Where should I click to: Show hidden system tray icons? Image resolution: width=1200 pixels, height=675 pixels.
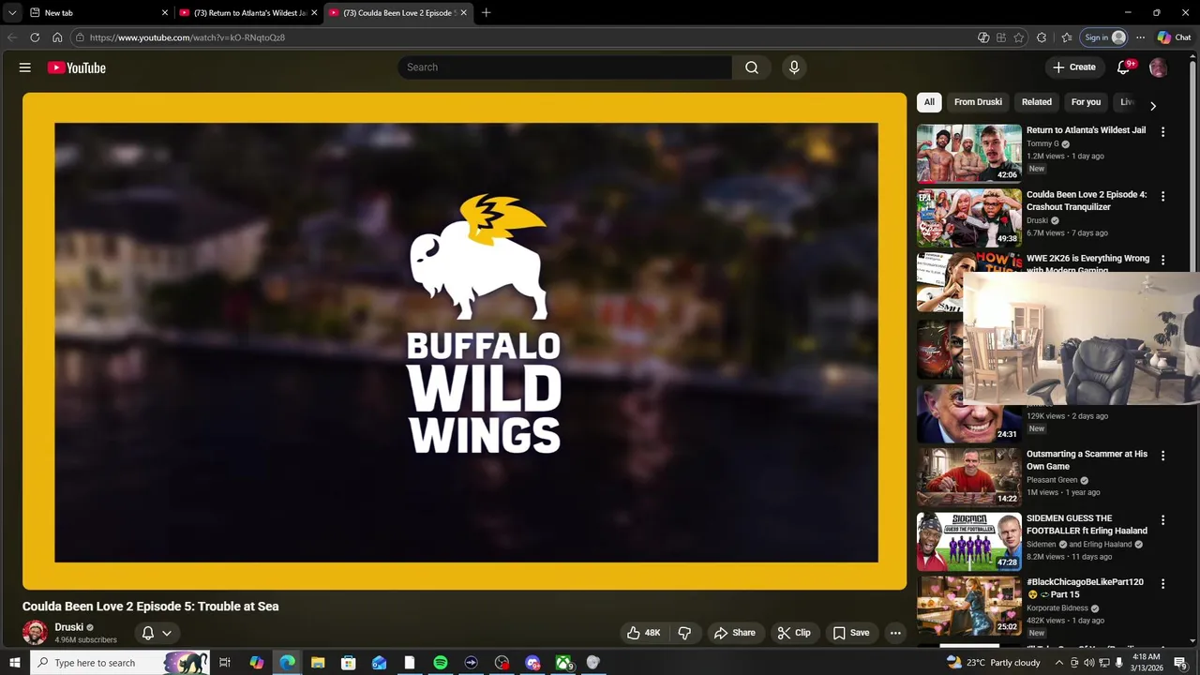(1059, 663)
